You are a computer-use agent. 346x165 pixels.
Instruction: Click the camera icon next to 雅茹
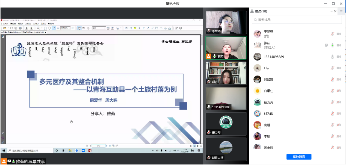pyautogui.click(x=339, y=45)
